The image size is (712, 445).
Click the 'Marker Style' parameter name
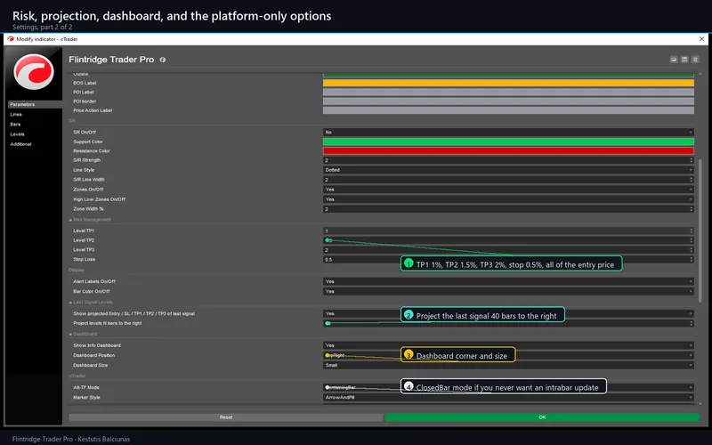click(x=86, y=397)
